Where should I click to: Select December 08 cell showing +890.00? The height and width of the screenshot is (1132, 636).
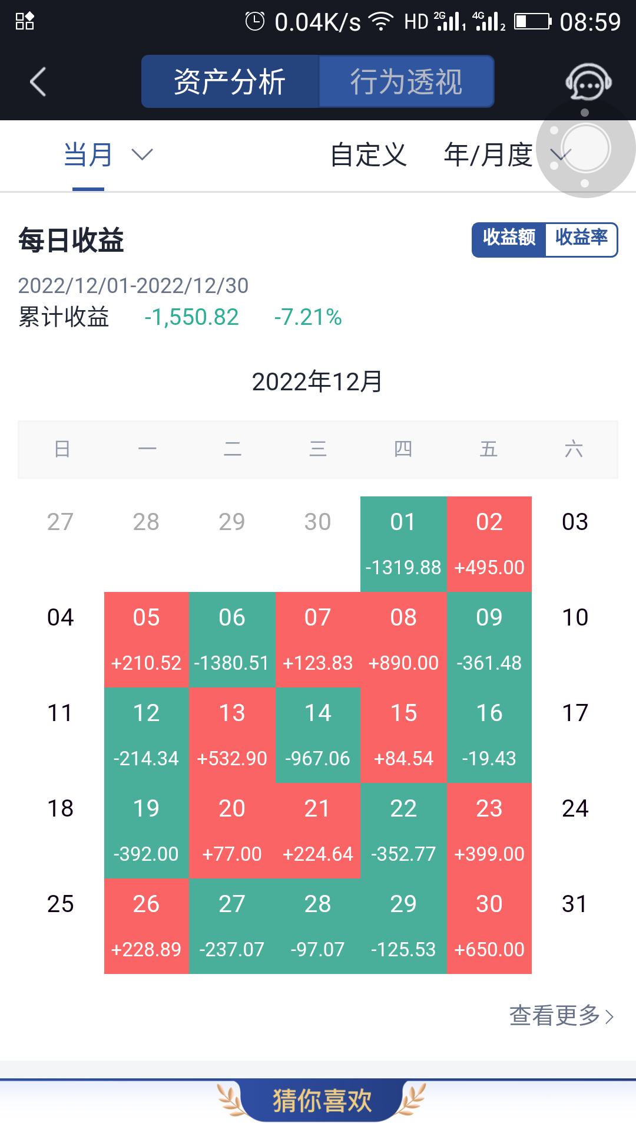(x=403, y=639)
